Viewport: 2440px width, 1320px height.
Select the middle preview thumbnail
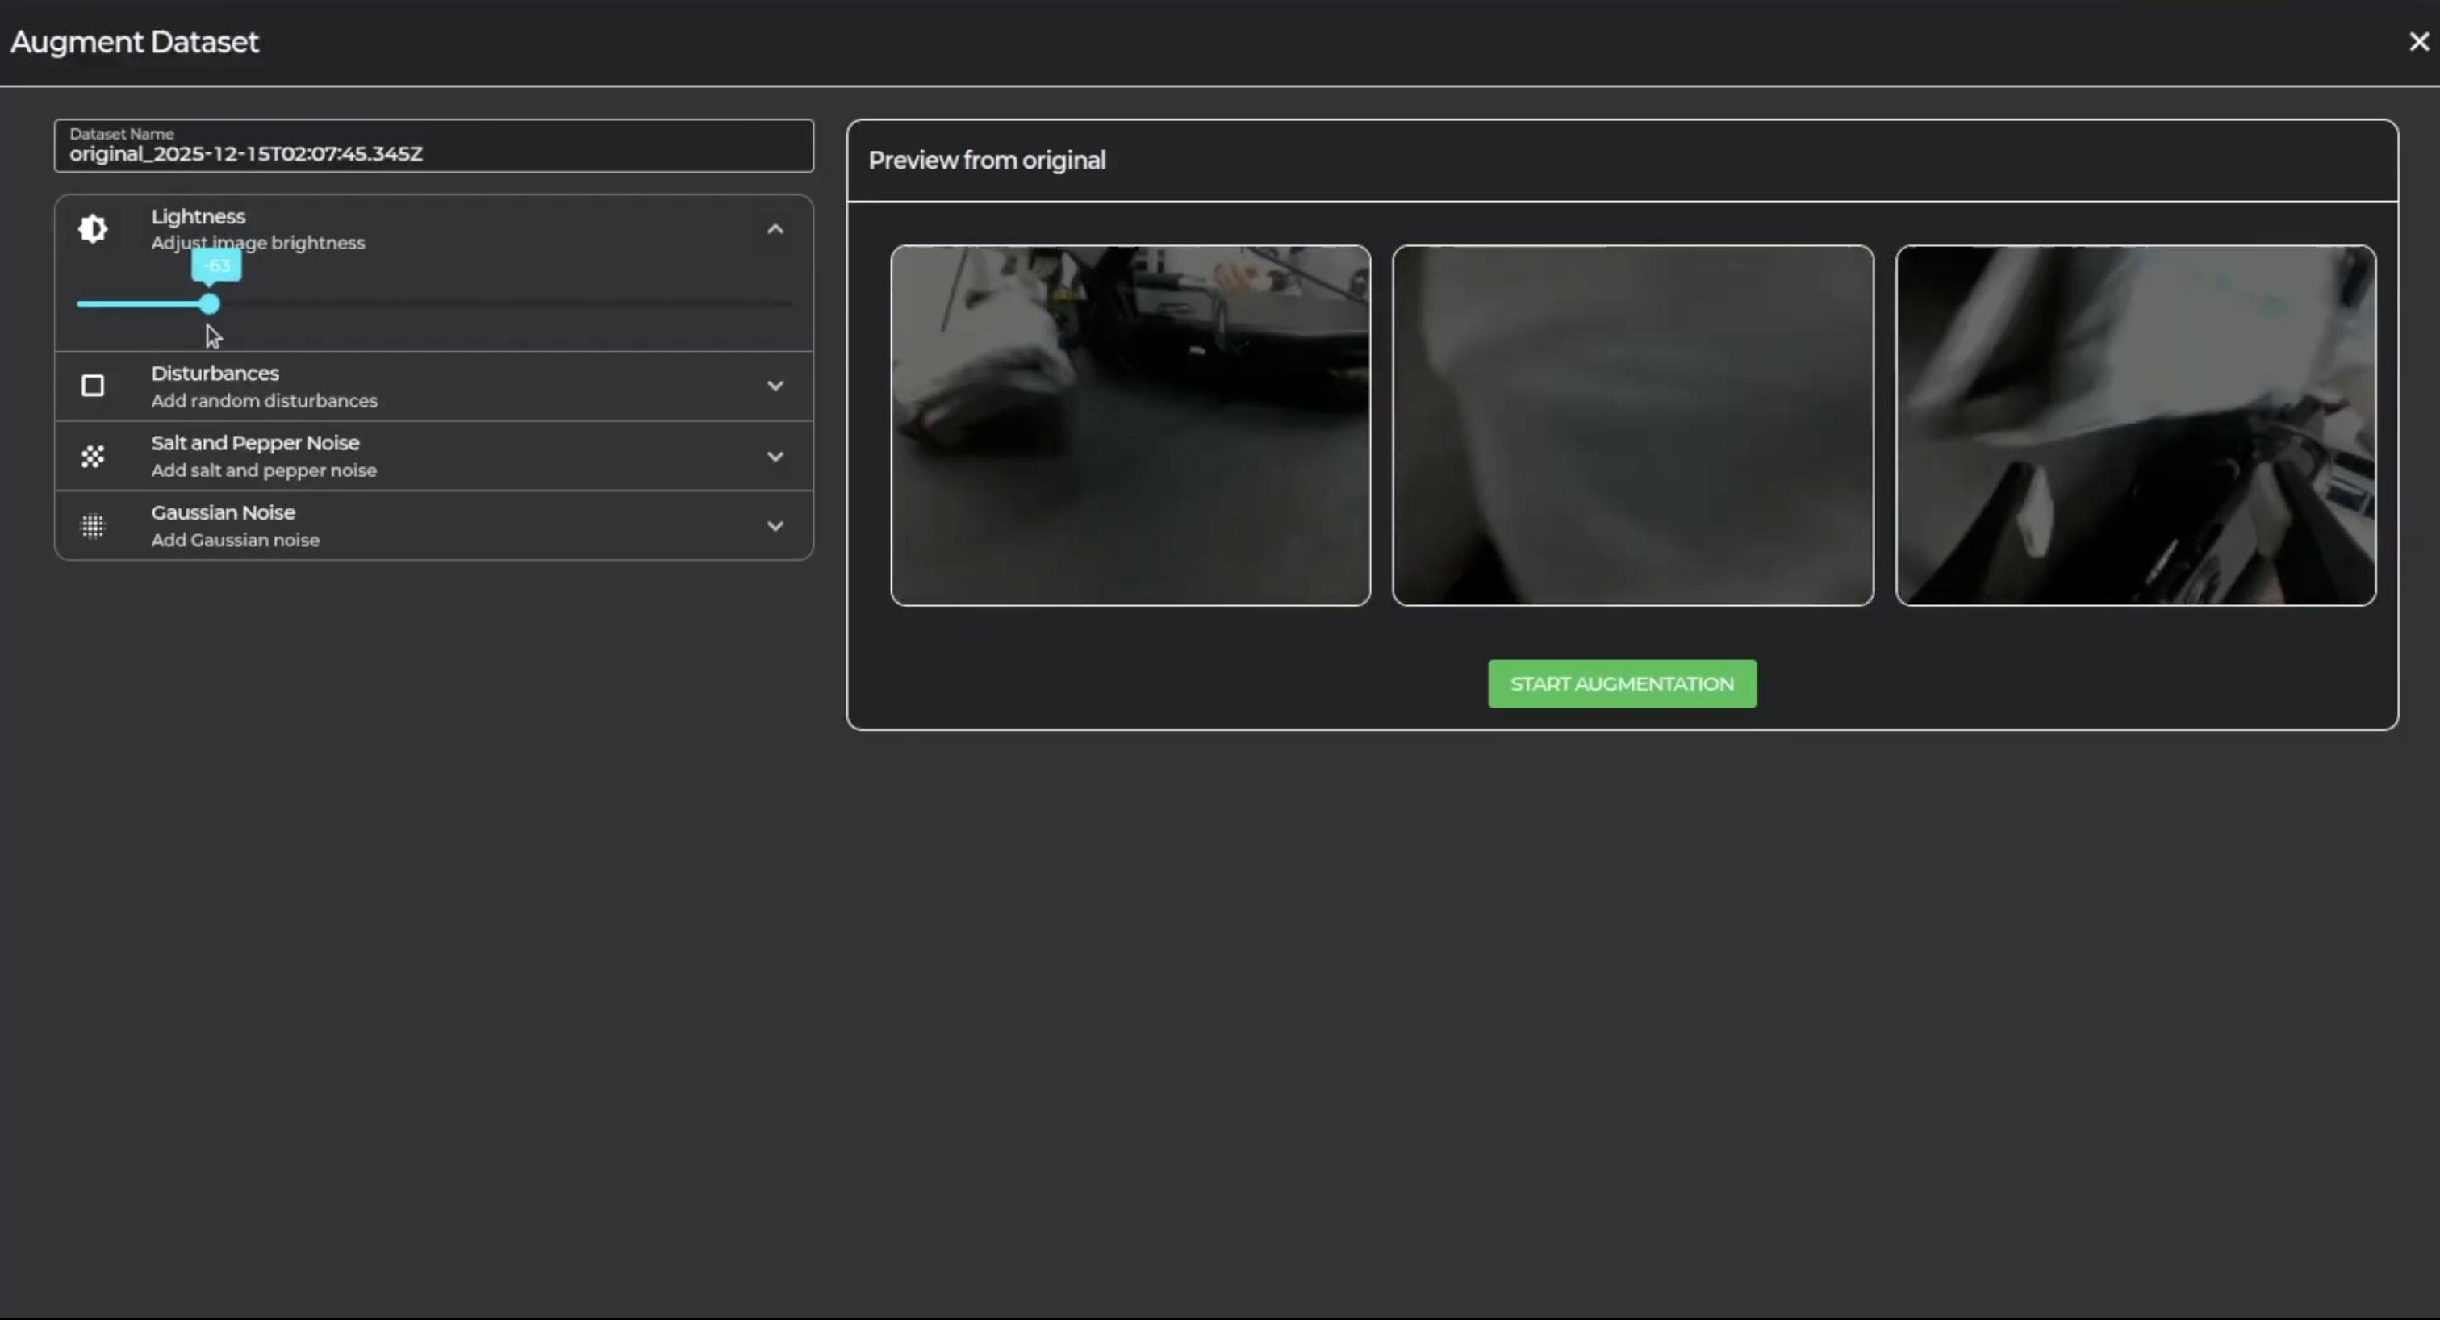click(1632, 425)
